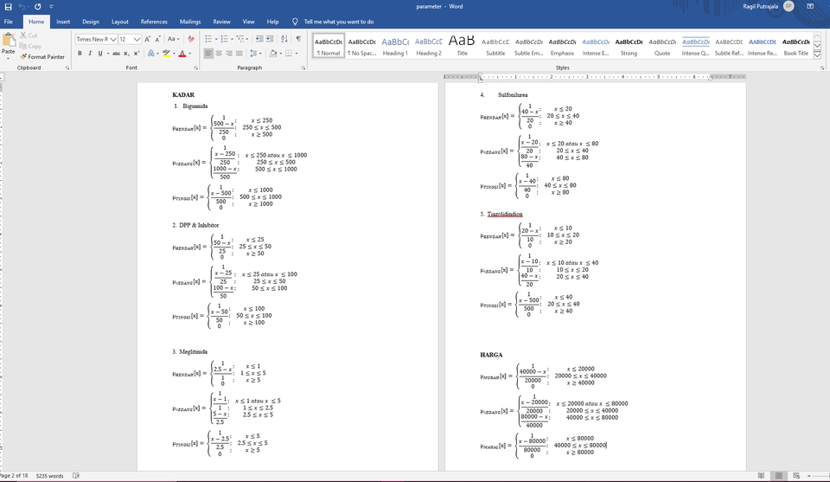
Task: Open Change Case menu
Action: [173, 39]
